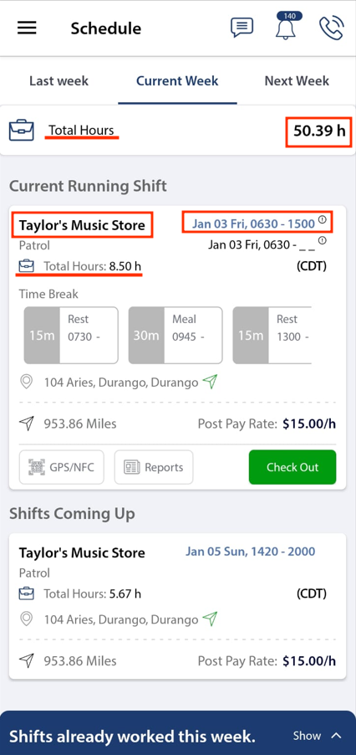Screen dimensions: 356x755
Task: Open notifications bell with 140 badge
Action: pyautogui.click(x=287, y=27)
